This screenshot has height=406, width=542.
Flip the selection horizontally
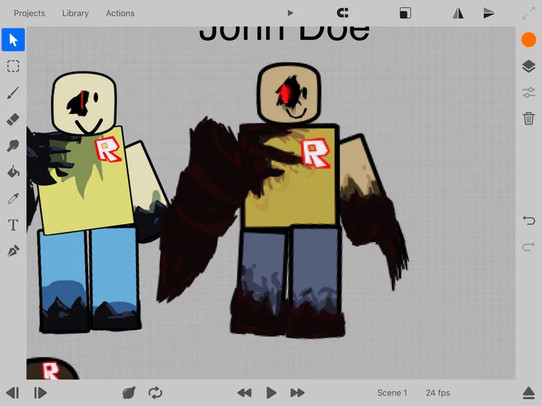(458, 13)
